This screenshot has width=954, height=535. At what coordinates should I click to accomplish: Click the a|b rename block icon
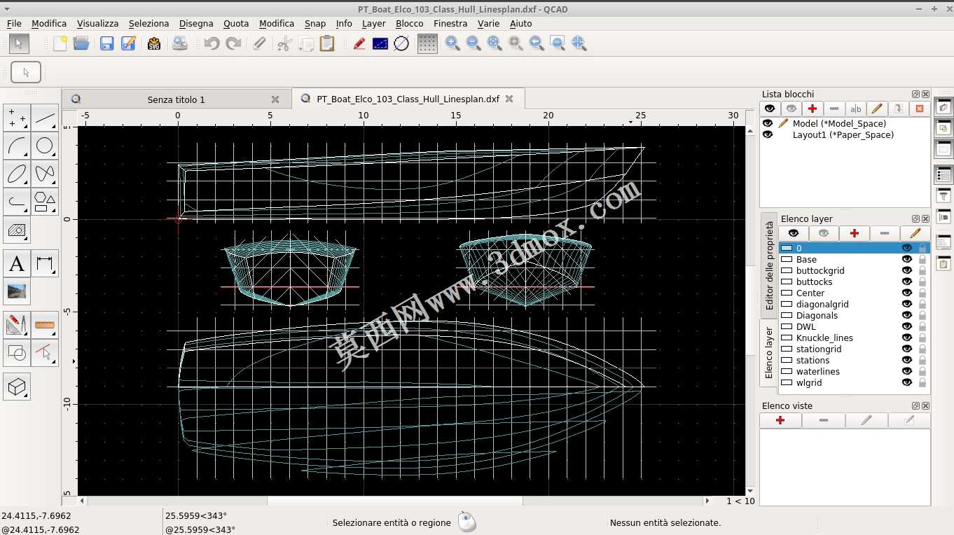pyautogui.click(x=855, y=109)
